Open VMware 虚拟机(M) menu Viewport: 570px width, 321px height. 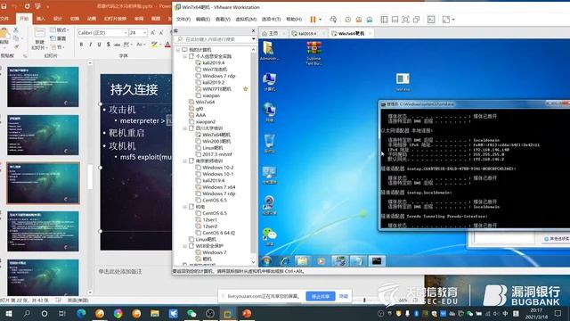point(246,20)
